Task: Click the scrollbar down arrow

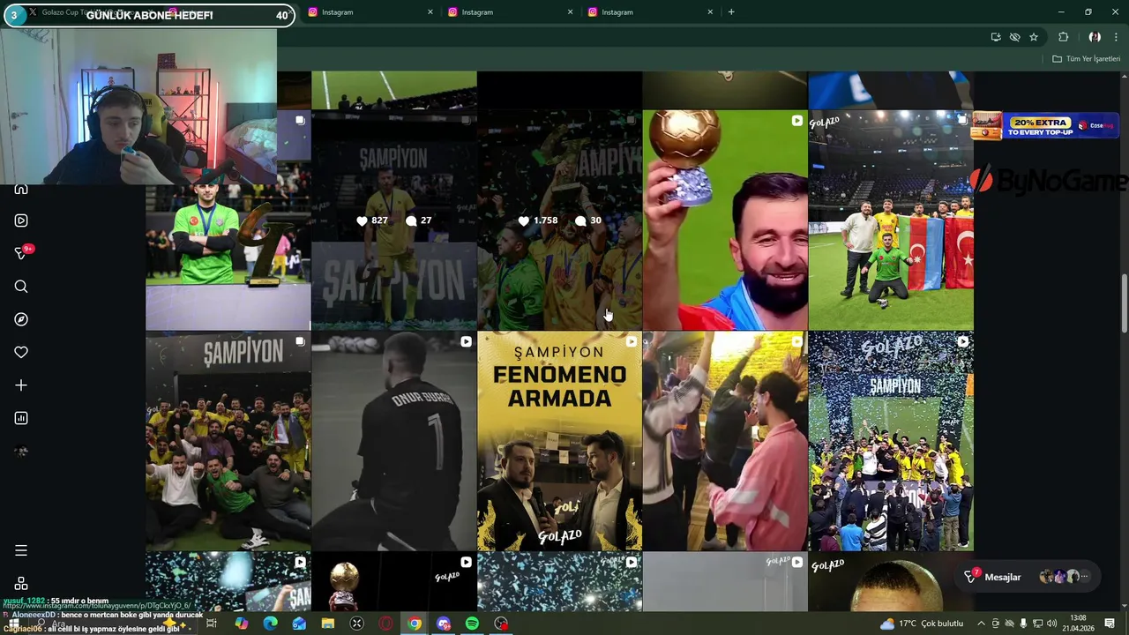Action: (x=1124, y=607)
